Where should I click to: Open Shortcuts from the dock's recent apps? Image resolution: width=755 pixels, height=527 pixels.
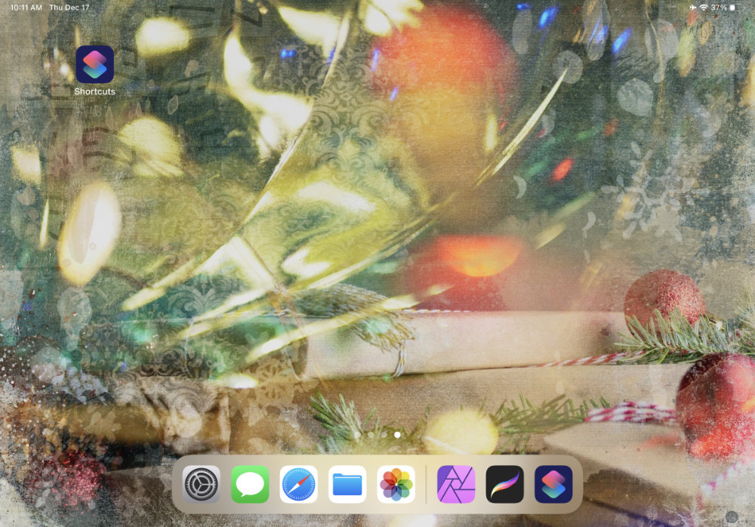(553, 484)
